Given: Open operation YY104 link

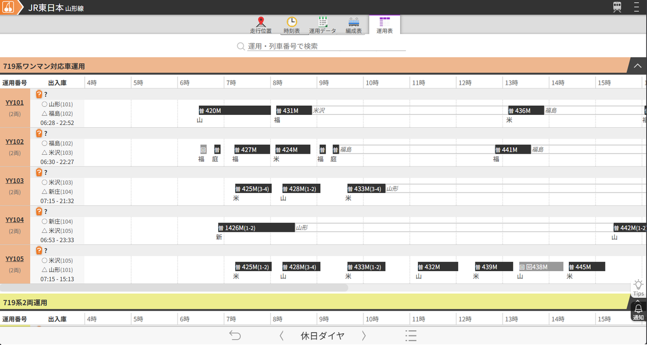Looking at the screenshot, I should (x=15, y=220).
